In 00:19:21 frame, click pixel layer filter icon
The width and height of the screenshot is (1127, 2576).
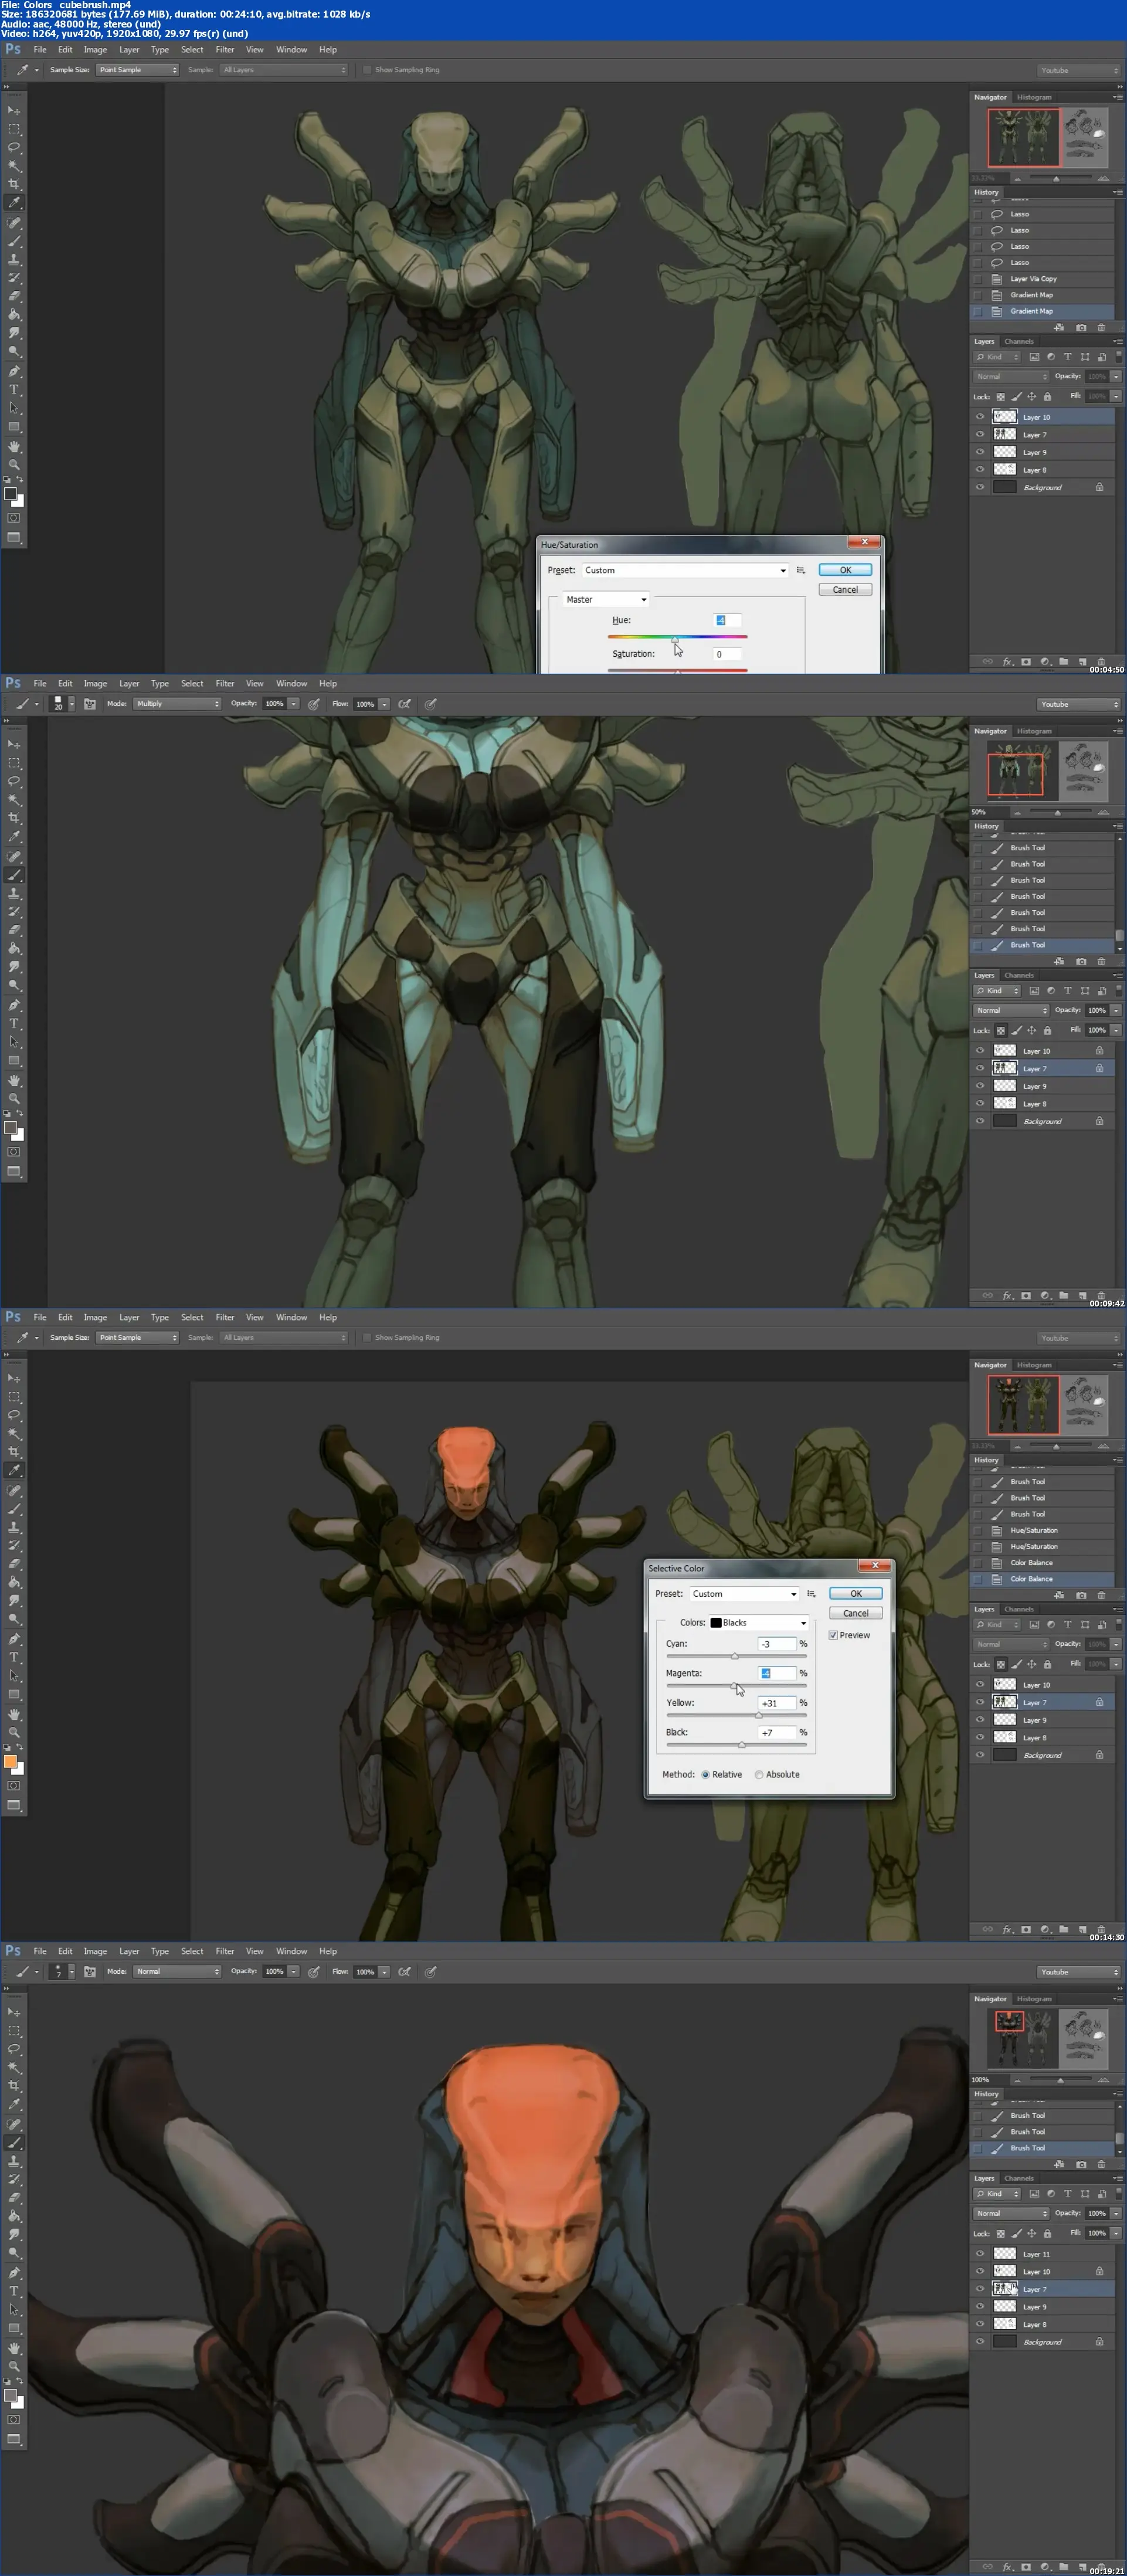click(1034, 2193)
